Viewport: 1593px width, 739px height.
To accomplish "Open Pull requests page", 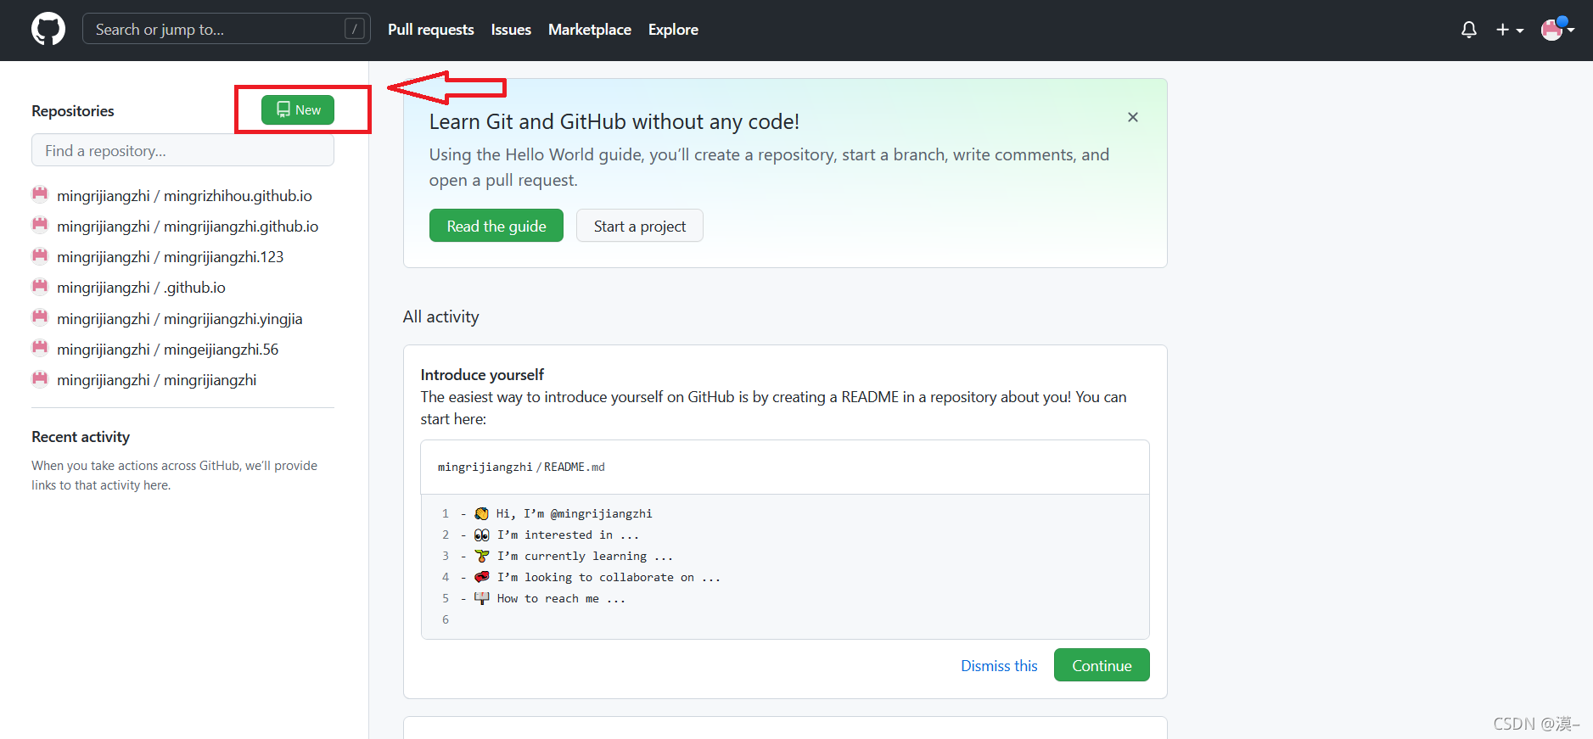I will 431,30.
